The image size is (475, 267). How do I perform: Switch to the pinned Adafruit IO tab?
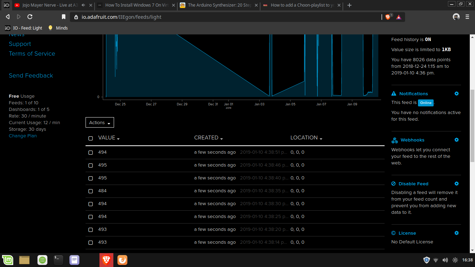coord(7,5)
